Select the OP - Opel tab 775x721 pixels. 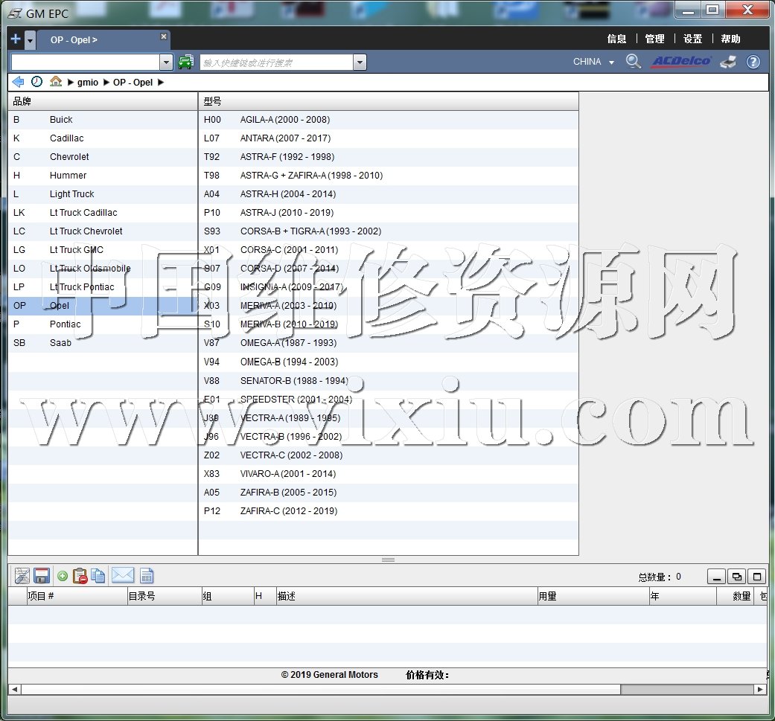coord(74,40)
